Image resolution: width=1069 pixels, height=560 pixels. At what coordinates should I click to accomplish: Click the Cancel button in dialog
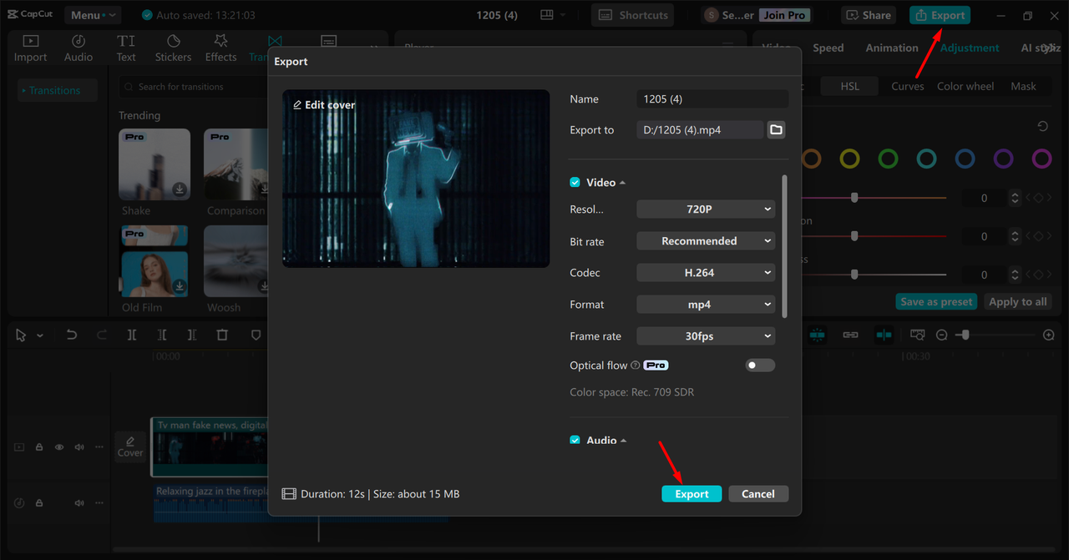pos(758,494)
